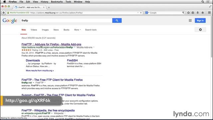Focus the Google search field containing fireftp

coord(66,21)
